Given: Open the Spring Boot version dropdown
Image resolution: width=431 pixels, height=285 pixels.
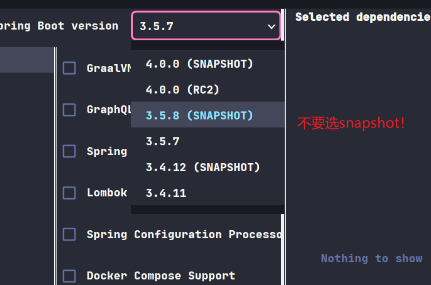Looking at the screenshot, I should (x=206, y=26).
